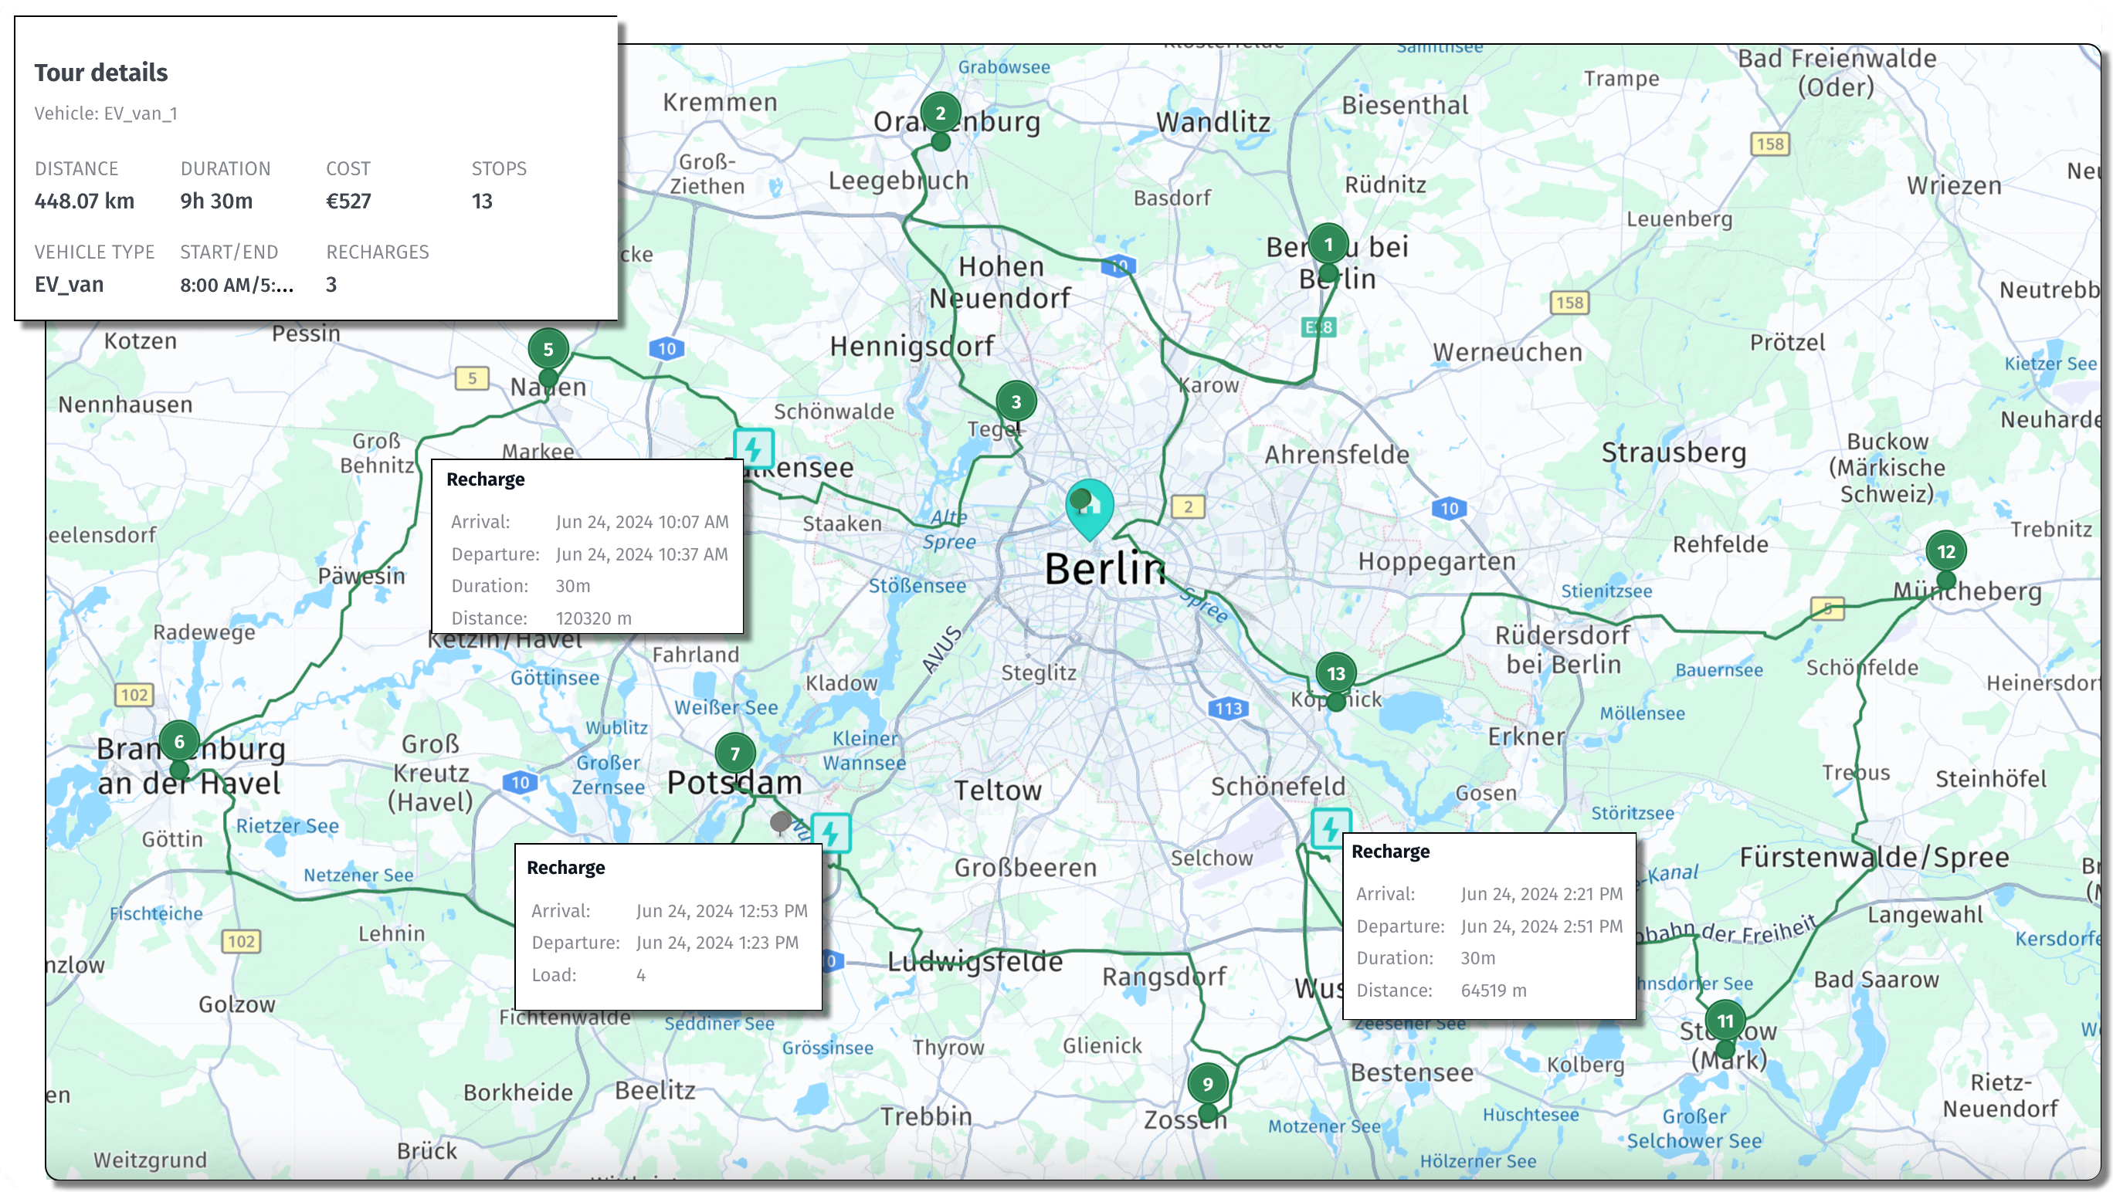The image size is (2113, 1192).
Task: Click the Teltow label on the map
Action: point(998,791)
